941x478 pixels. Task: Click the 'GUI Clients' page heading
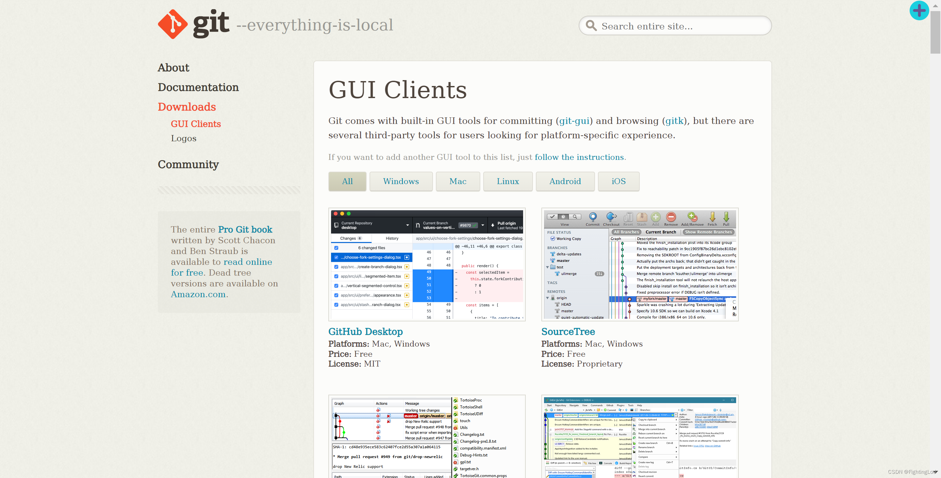(398, 90)
